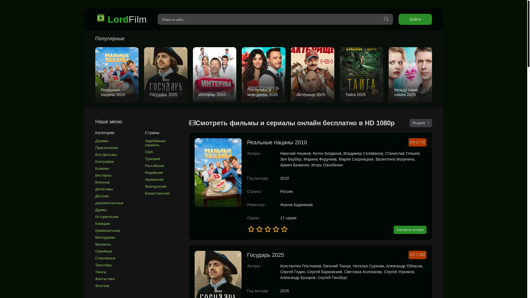Click the previous carousel arrow

416,38
